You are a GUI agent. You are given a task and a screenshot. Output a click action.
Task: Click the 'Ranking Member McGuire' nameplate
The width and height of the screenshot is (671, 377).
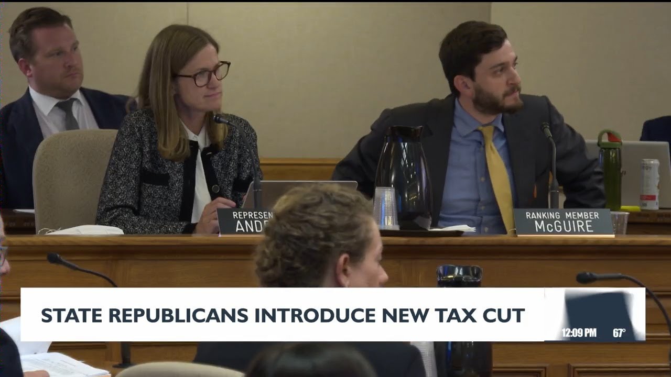coord(564,222)
